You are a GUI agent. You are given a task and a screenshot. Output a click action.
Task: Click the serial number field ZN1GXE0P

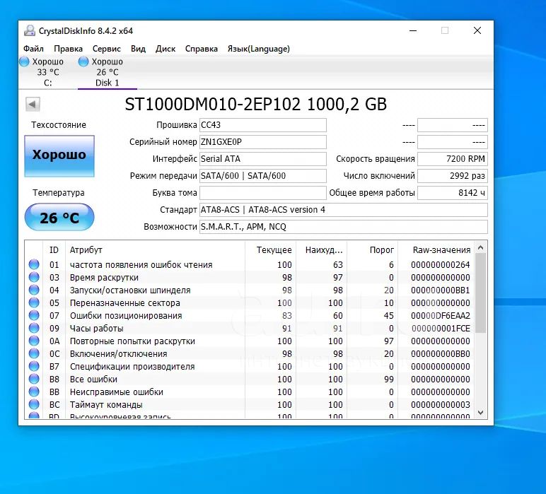[263, 142]
